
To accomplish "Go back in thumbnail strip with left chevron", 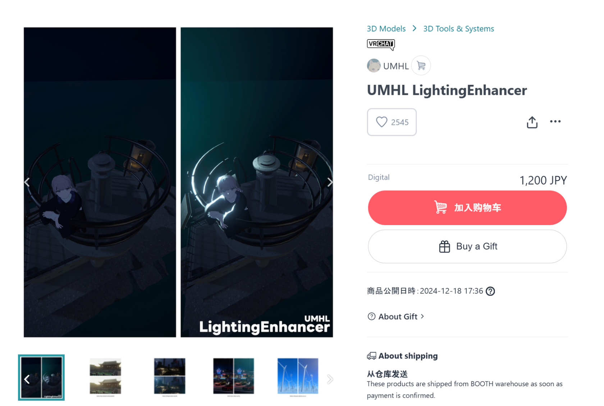I will [x=27, y=379].
